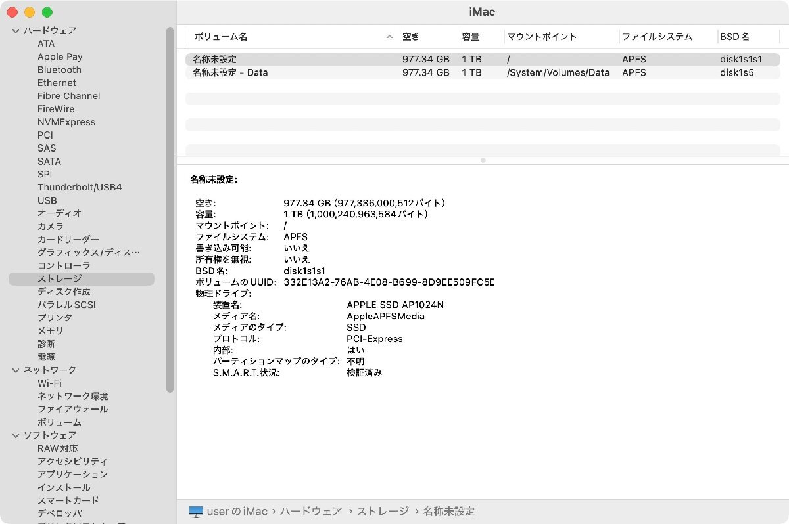Open Bluetooth information in the sidebar

point(59,70)
